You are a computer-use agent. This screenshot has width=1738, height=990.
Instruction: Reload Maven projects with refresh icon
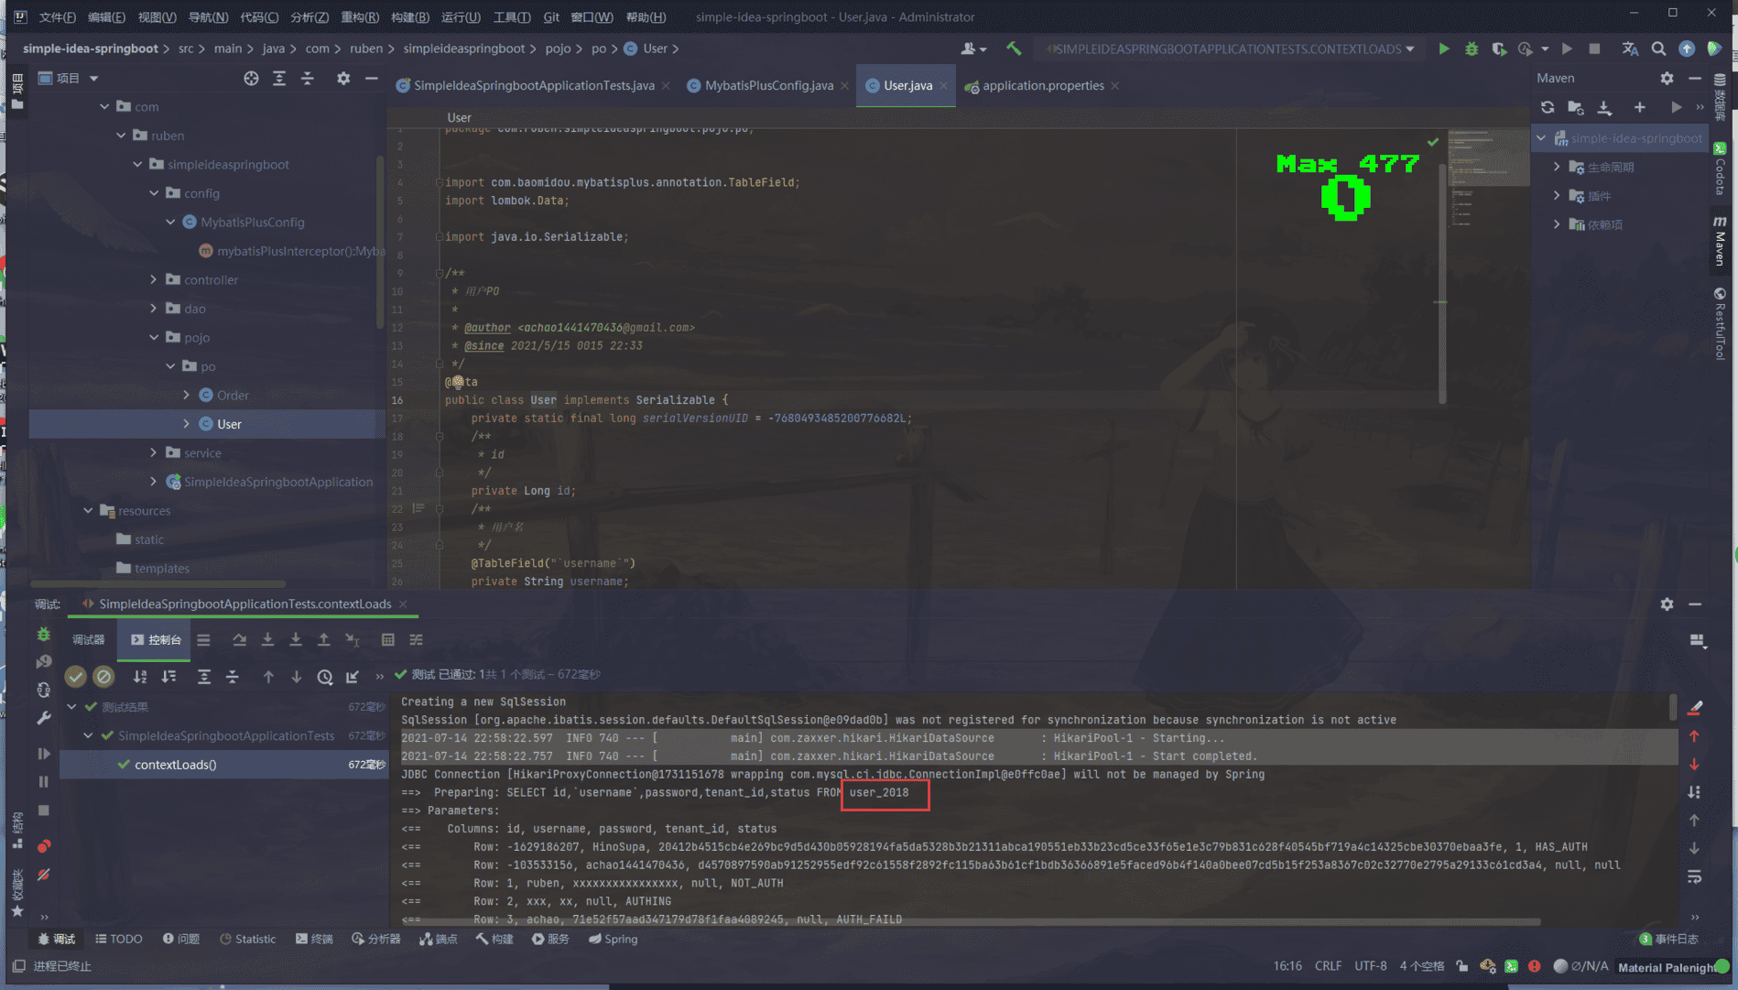point(1547,107)
